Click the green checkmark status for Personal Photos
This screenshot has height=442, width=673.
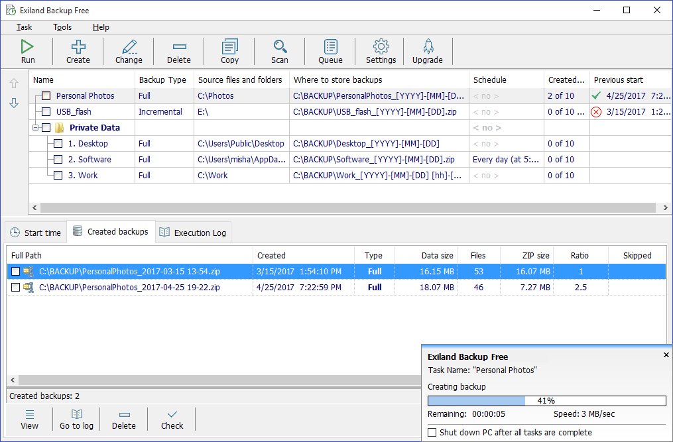[595, 95]
